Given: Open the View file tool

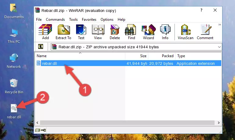Looking at the screenshot, I should click(x=98, y=32).
